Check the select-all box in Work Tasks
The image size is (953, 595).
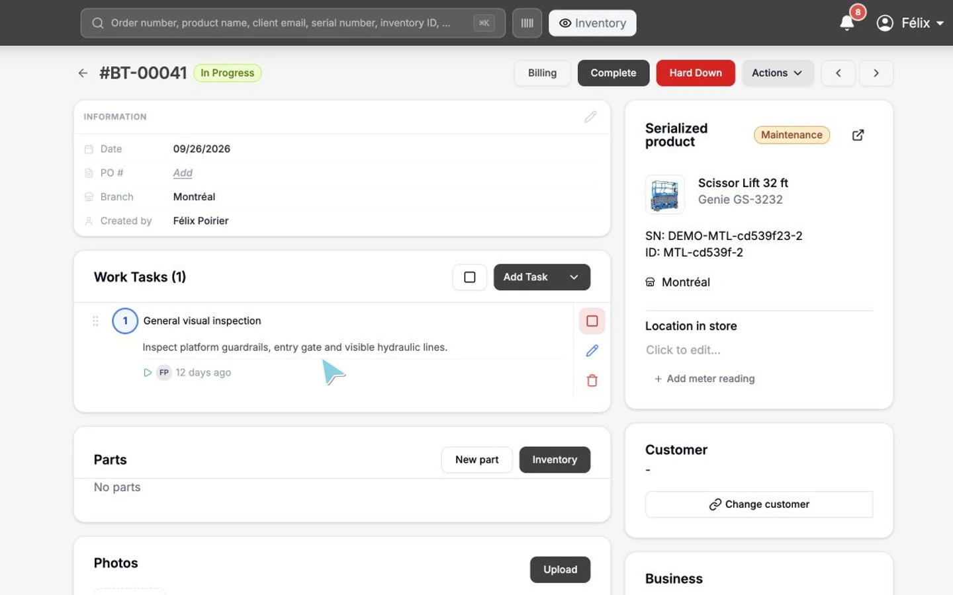[470, 277]
